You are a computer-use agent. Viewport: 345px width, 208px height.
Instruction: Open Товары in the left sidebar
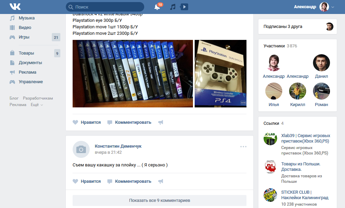26,53
